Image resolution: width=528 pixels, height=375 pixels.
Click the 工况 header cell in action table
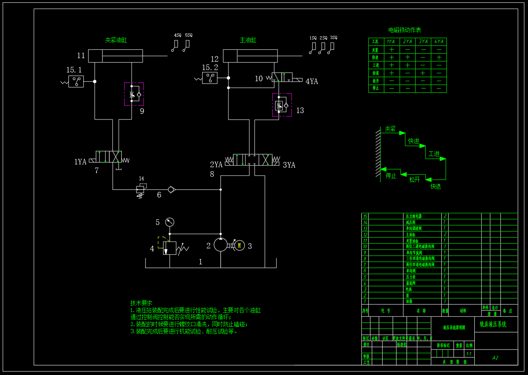pos(376,41)
